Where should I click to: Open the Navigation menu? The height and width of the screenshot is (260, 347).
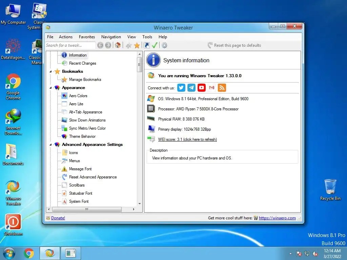111,37
